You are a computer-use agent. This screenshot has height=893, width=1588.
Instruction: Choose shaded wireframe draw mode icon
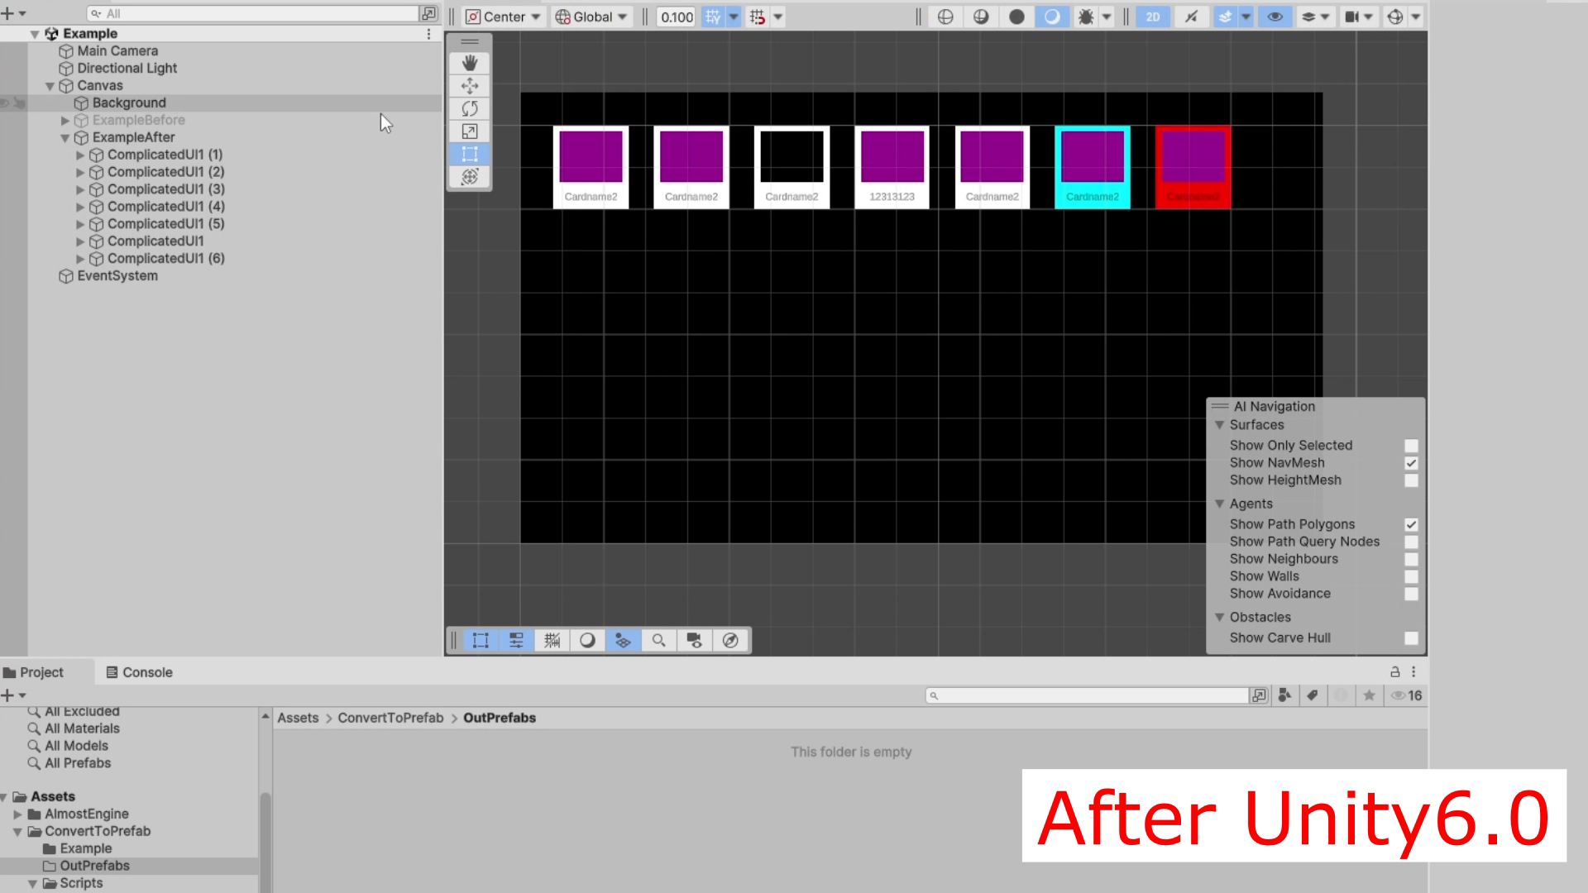[x=981, y=17]
